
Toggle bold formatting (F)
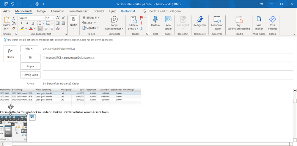22,23
